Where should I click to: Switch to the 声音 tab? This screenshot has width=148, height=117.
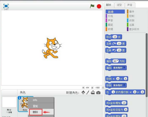click(x=130, y=5)
